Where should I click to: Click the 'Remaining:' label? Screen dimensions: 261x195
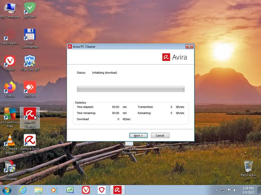pyautogui.click(x=144, y=113)
